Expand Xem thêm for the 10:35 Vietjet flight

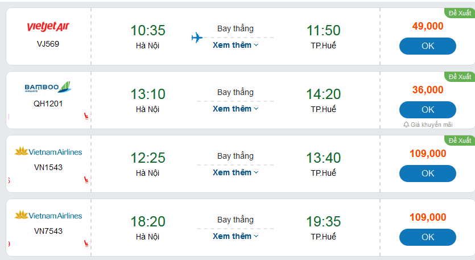236,45
